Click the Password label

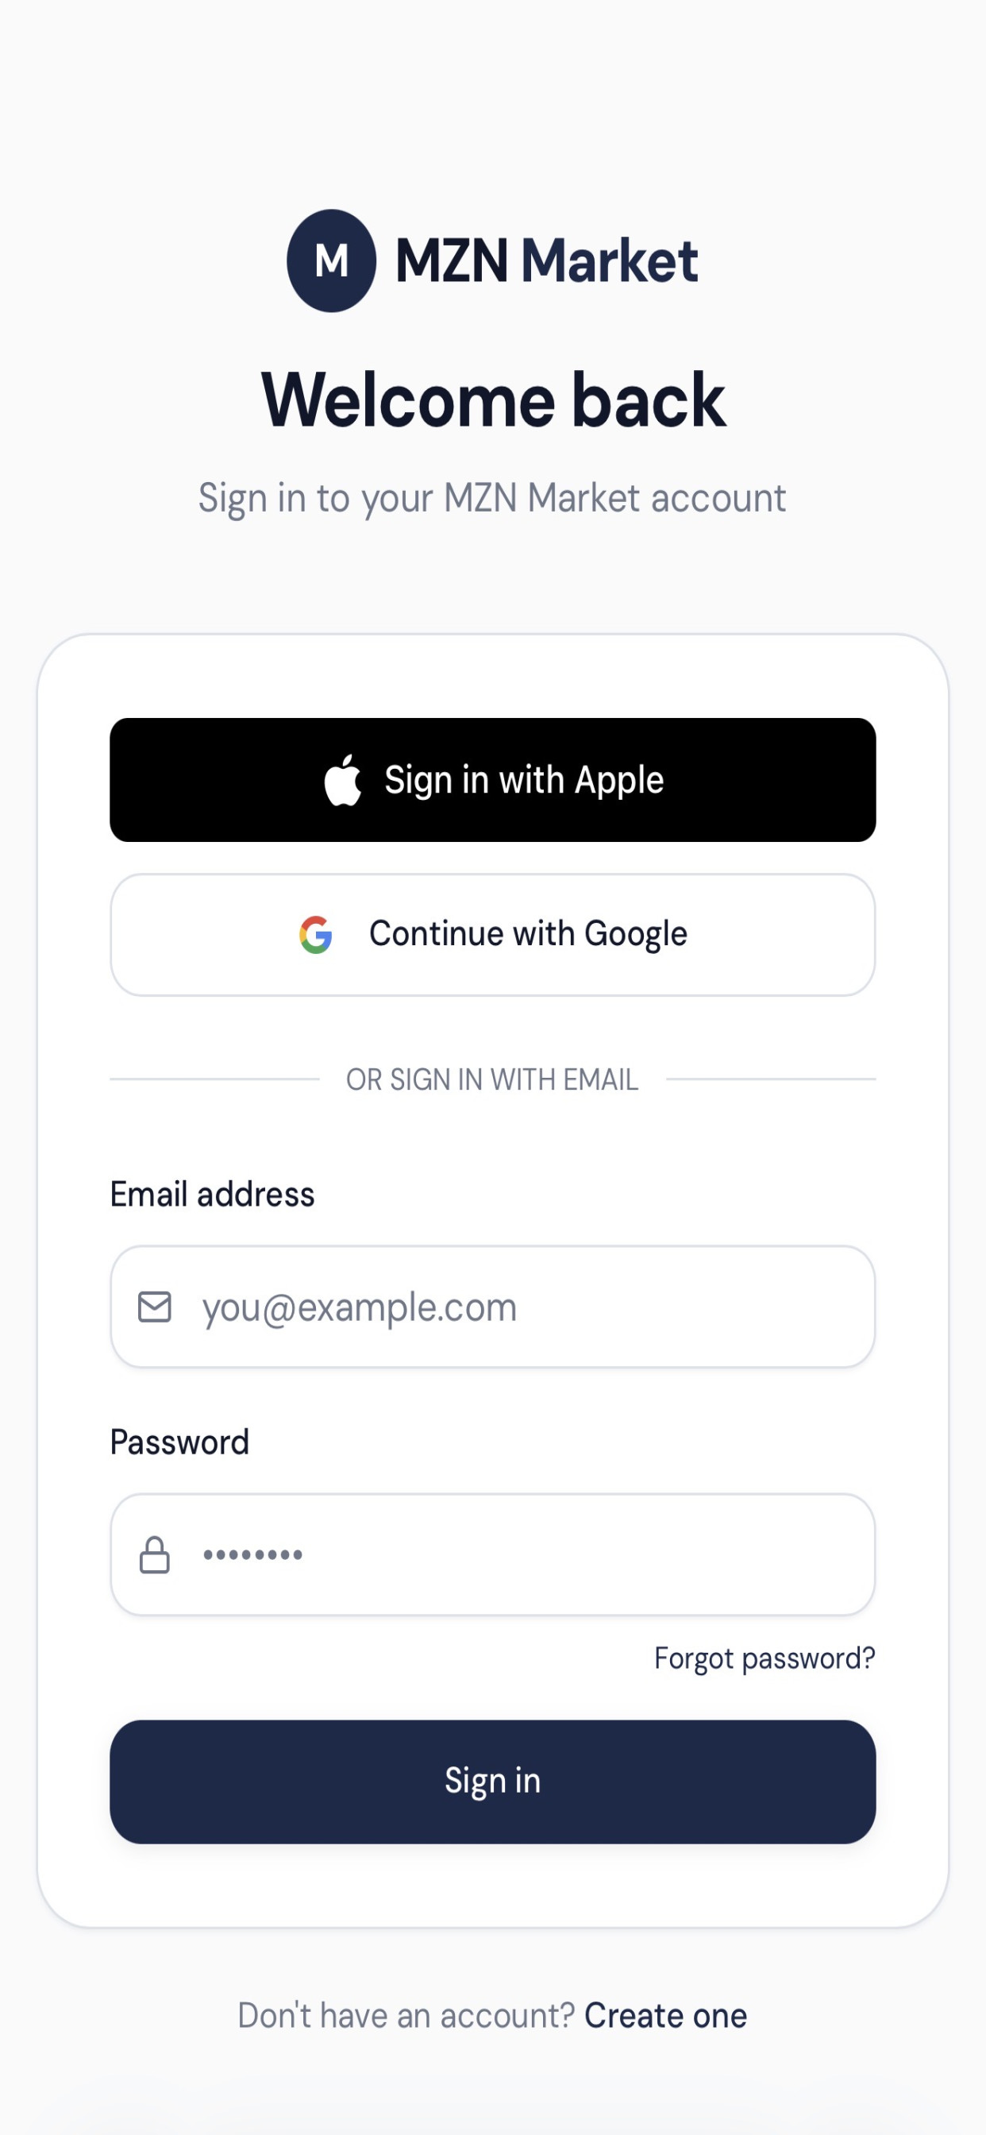click(x=179, y=1443)
